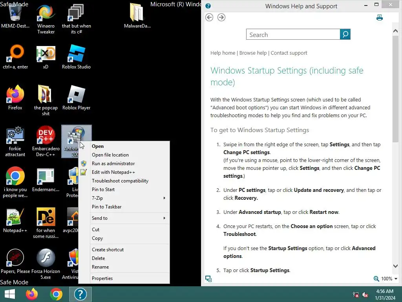The width and height of the screenshot is (402, 302).
Task: Choose Open file location
Action: (124, 155)
